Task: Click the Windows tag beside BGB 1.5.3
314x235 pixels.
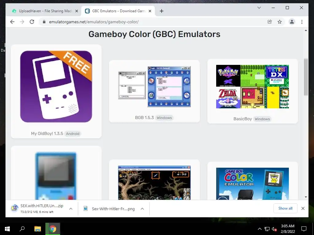Action: tap(164, 118)
